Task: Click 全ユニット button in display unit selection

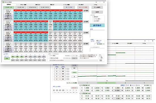Action: coord(74,88)
